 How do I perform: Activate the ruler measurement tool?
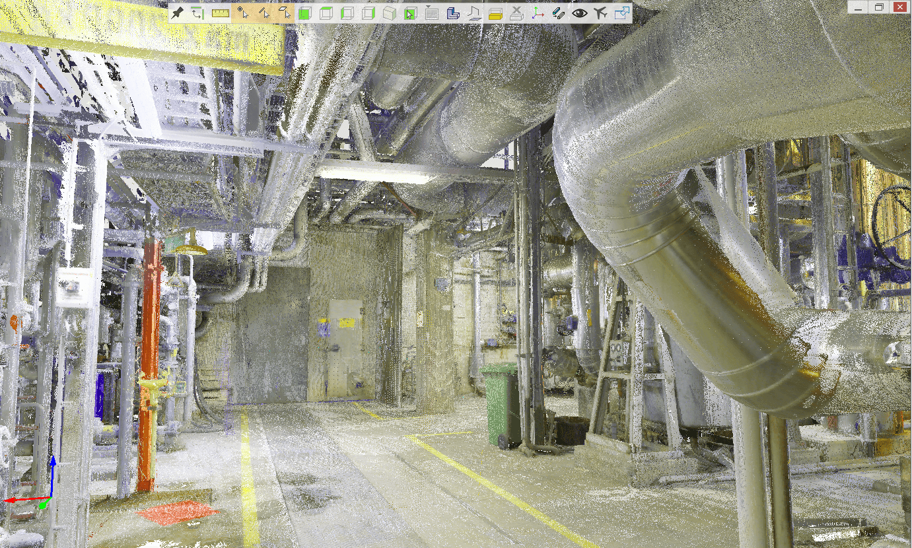point(219,11)
